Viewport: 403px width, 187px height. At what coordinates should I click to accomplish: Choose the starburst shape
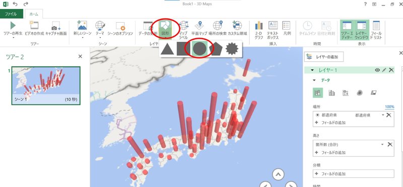pyautogui.click(x=232, y=49)
